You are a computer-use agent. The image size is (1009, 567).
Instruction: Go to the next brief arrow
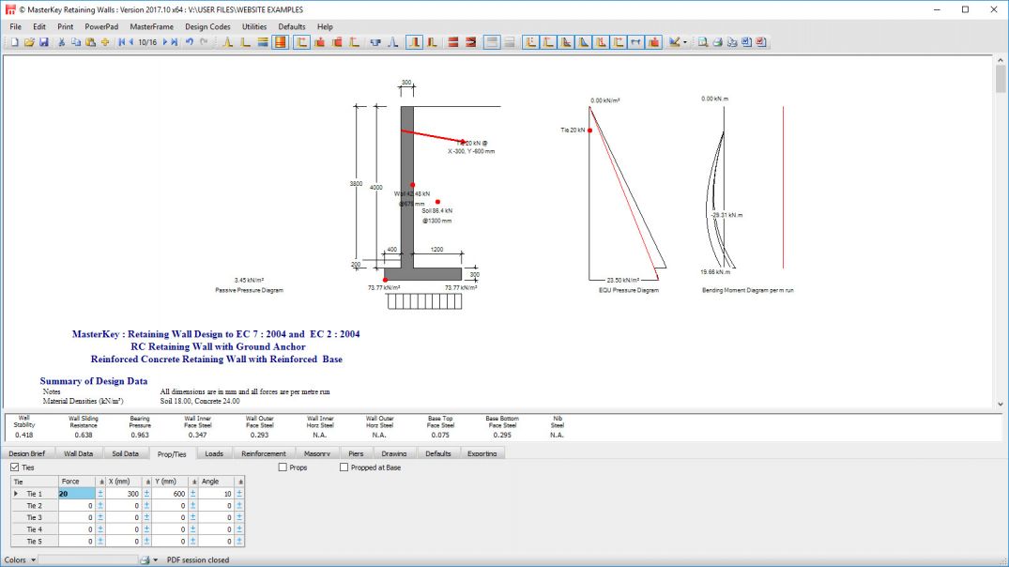coord(165,42)
